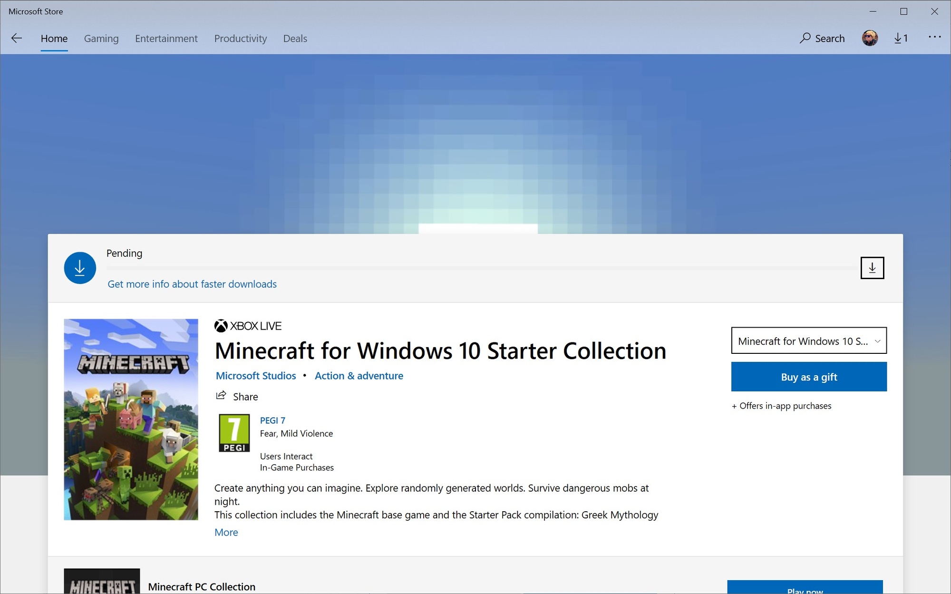Click the Play now button
This screenshot has width=951, height=594.
point(805,587)
